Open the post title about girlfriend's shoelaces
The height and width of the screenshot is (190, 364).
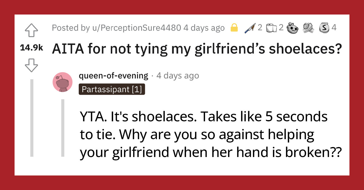[197, 48]
